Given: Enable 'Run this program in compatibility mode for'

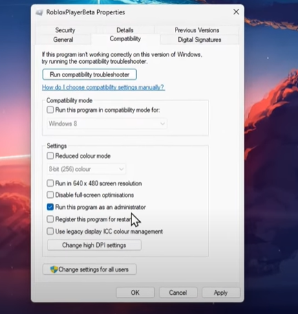Looking at the screenshot, I should click(x=50, y=110).
